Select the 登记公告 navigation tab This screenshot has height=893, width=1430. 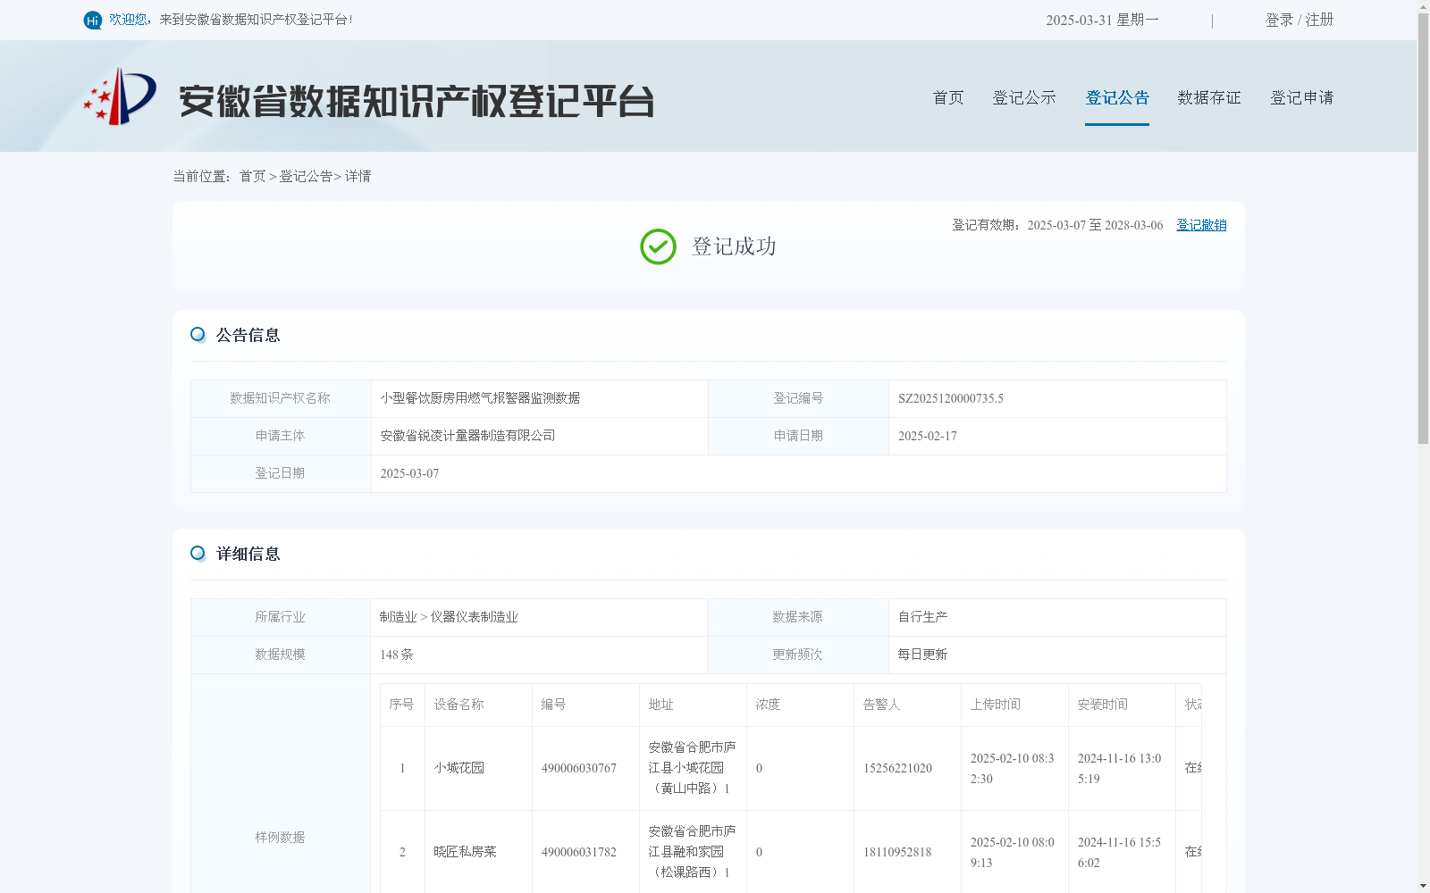coord(1117,97)
